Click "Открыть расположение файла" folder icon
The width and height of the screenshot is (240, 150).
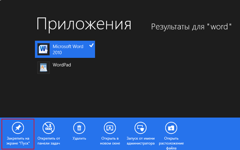point(171,128)
